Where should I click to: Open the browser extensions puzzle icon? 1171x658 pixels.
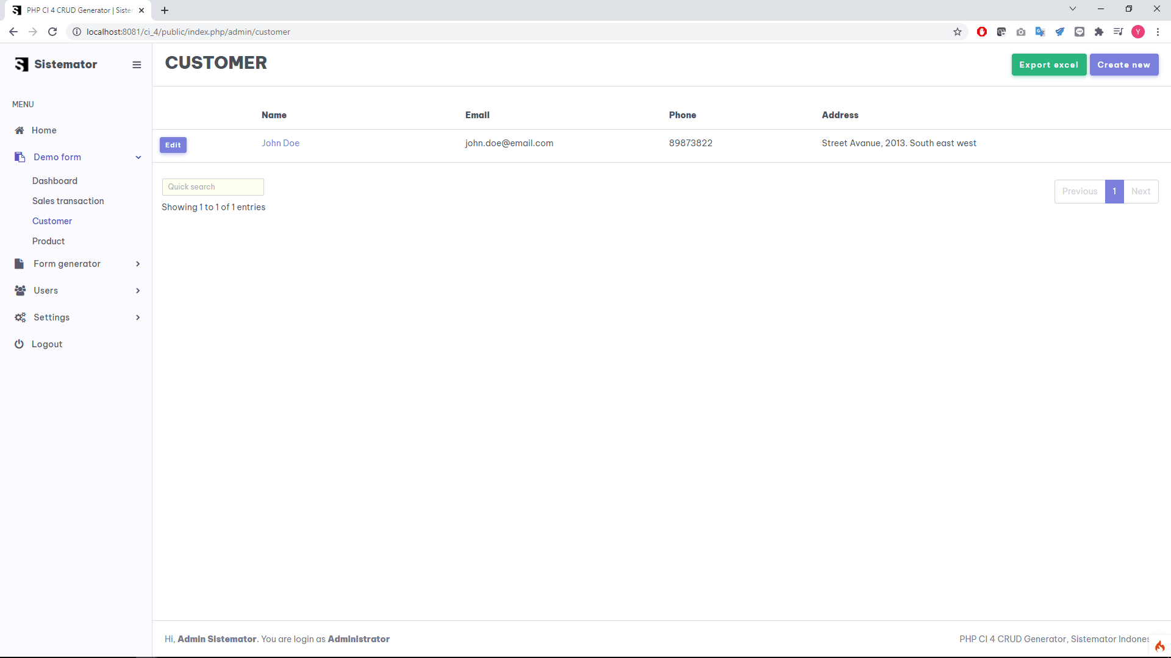(1099, 32)
